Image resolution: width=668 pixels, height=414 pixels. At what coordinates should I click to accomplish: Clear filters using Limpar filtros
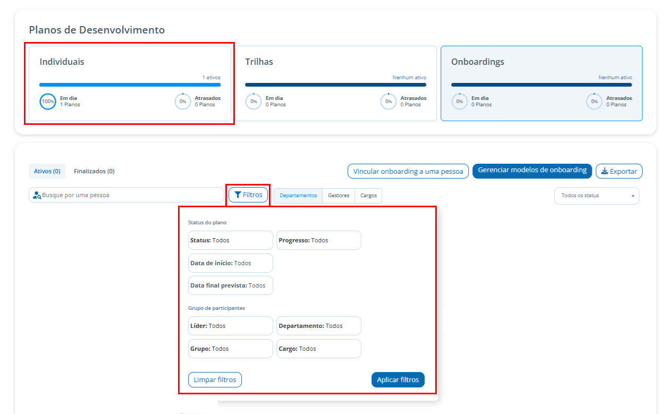[x=215, y=380]
